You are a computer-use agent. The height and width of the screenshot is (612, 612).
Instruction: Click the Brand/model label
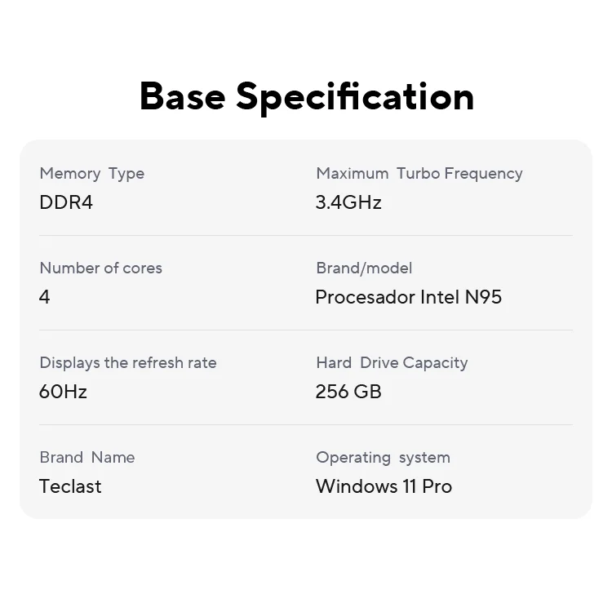tap(364, 268)
